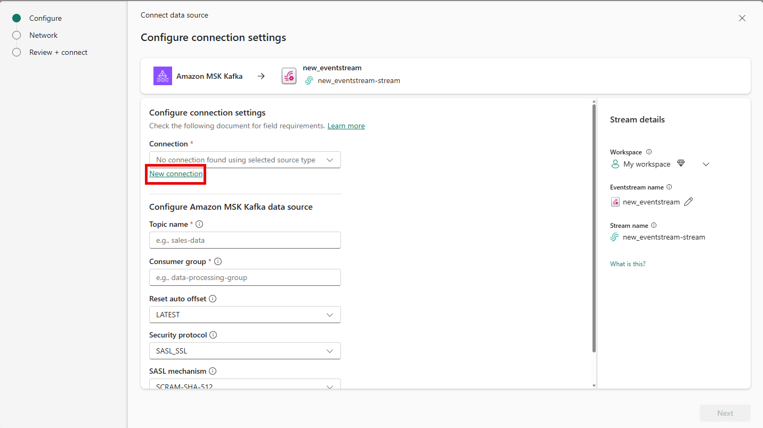
Task: Click the Stream name info icon
Action: click(x=654, y=226)
